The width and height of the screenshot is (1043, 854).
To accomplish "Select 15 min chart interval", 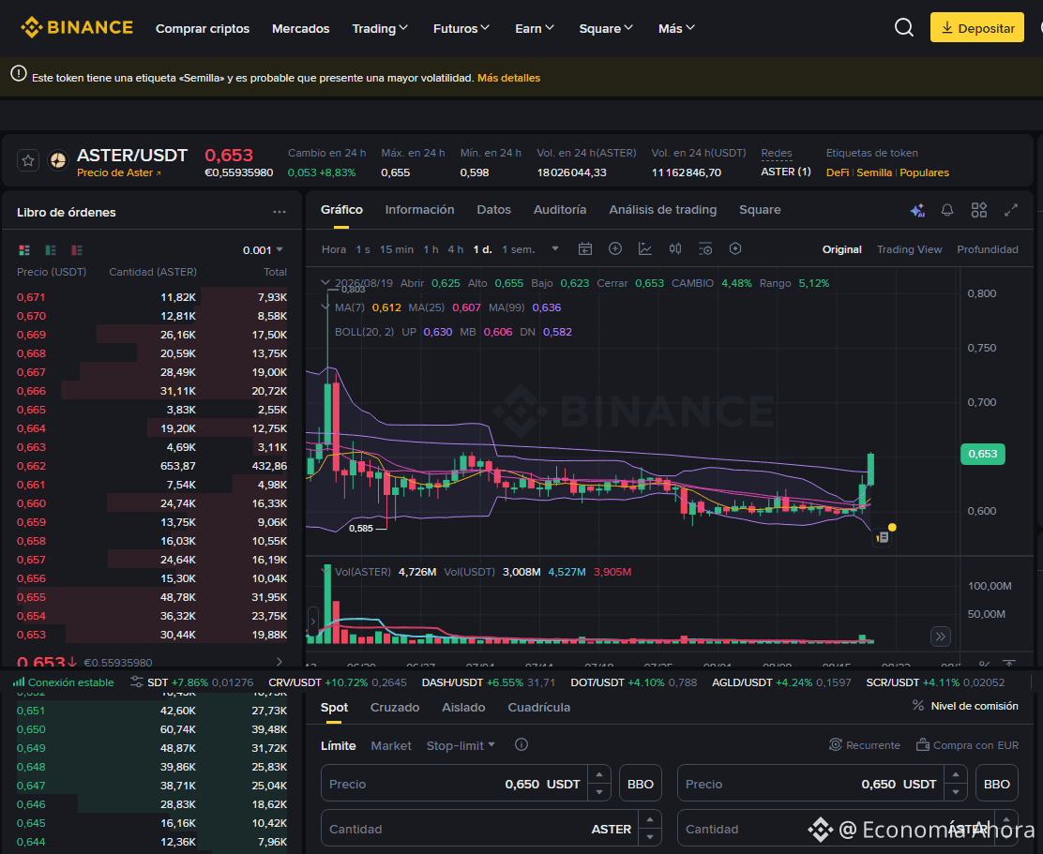I will [x=397, y=249].
